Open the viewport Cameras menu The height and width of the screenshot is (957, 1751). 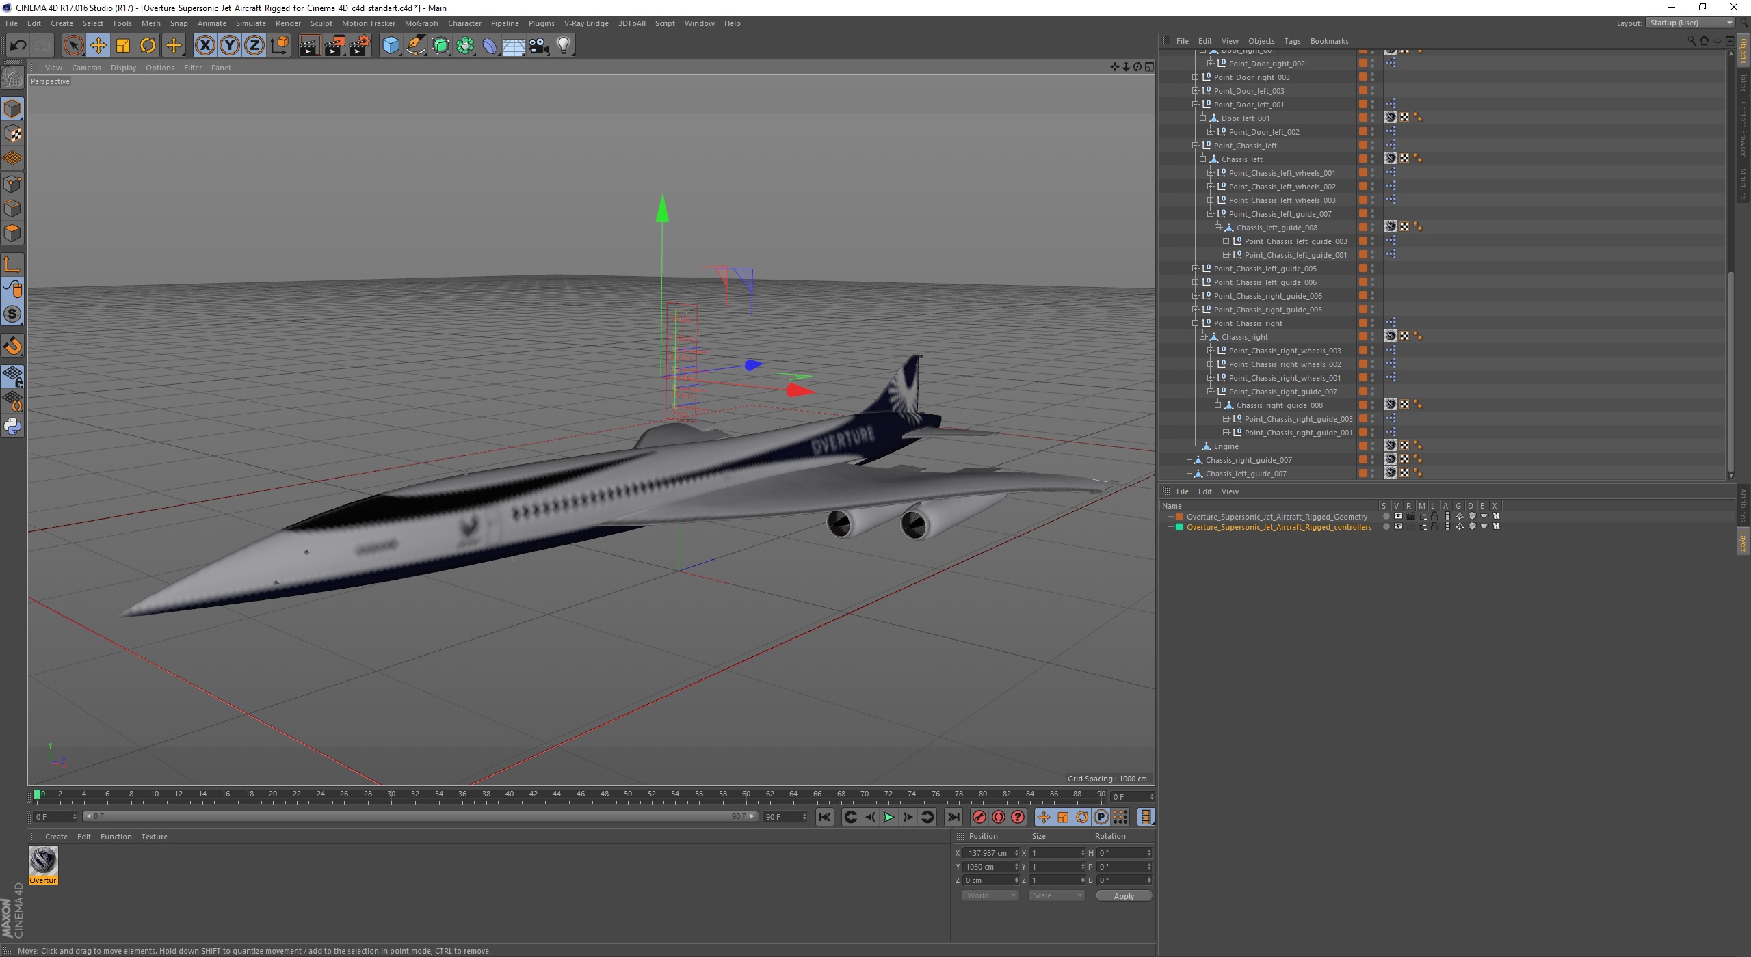pyautogui.click(x=86, y=68)
